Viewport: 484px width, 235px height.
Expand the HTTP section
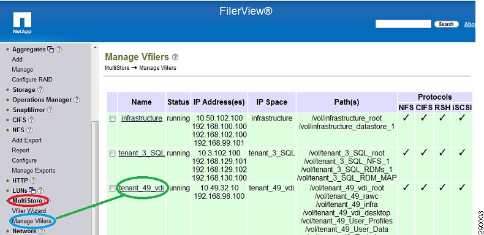(x=20, y=181)
